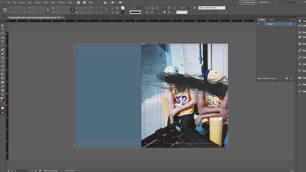This screenshot has height=172, width=306.
Task: Expand the stroke weight dropdown showing 1 pt
Action: pos(142,8)
